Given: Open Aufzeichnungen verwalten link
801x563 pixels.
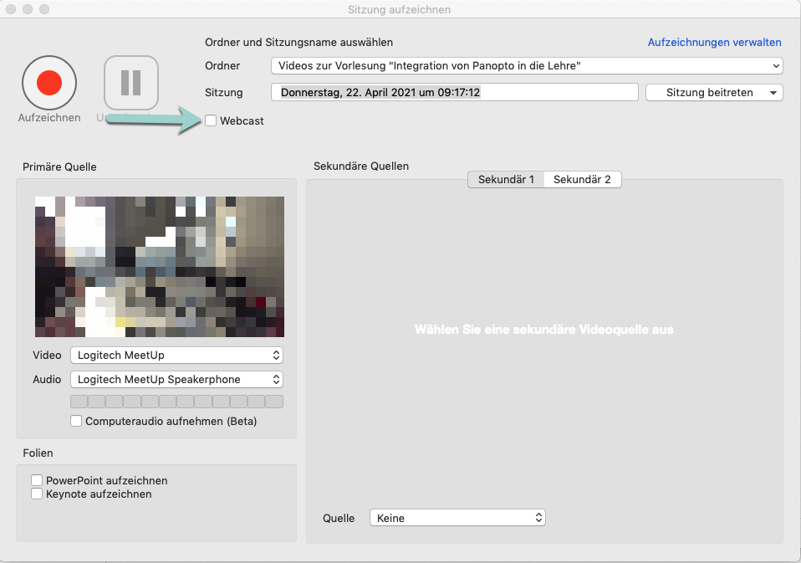Looking at the screenshot, I should [x=714, y=42].
